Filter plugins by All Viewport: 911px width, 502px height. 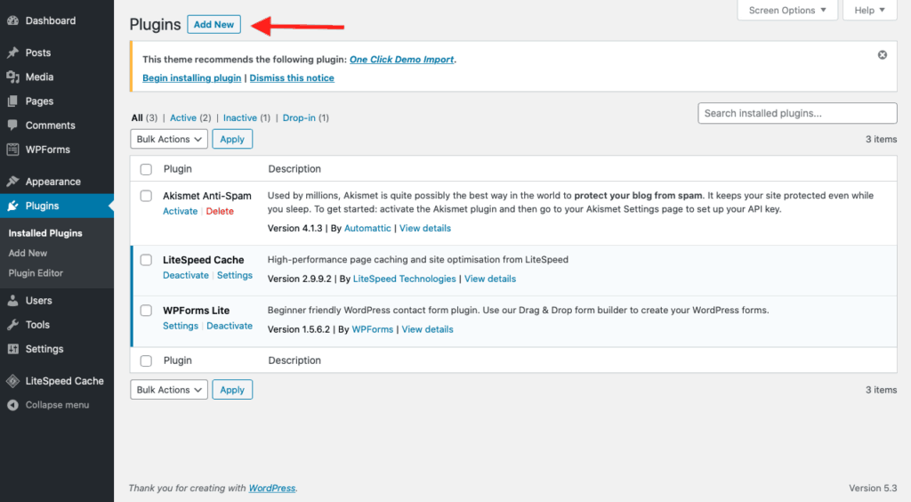pos(137,118)
